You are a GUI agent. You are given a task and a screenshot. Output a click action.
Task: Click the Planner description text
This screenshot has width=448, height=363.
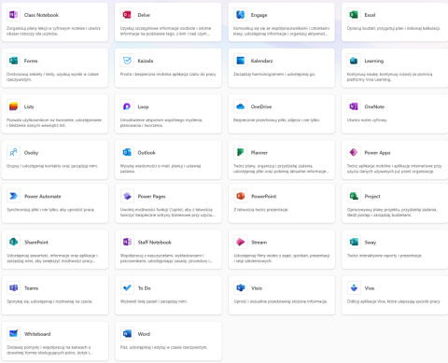(281, 169)
